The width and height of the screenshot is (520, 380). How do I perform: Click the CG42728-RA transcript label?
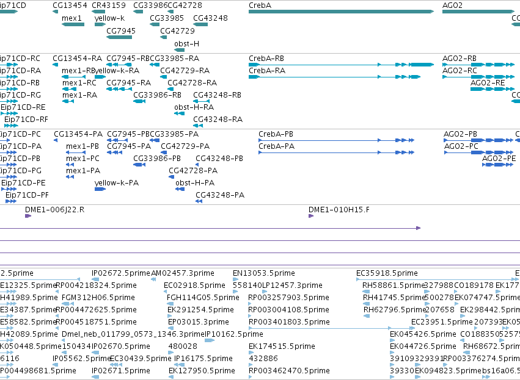(192, 83)
